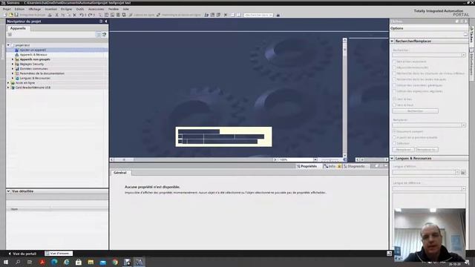Check the sixth search option checkbox

pyautogui.click(x=394, y=91)
